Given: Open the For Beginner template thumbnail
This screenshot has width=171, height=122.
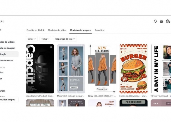Looking at the screenshot, I should point(133,103).
